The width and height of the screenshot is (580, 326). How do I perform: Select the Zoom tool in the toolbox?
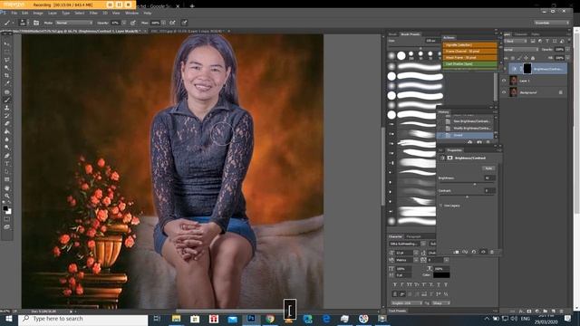(6, 196)
